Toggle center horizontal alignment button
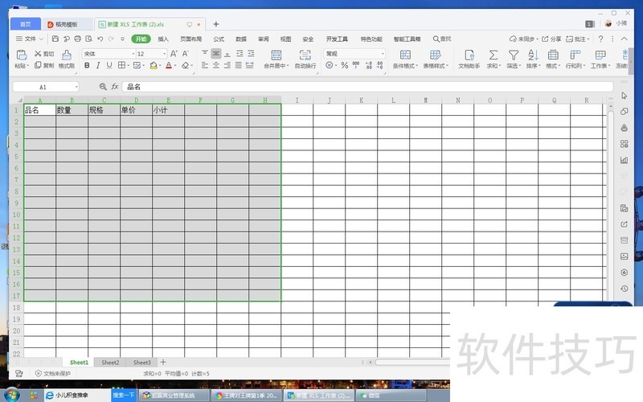 (216, 65)
